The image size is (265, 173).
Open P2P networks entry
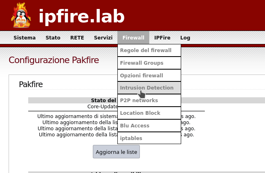click(x=149, y=101)
